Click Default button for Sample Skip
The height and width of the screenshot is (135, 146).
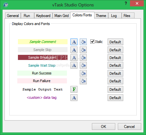(x=115, y=50)
